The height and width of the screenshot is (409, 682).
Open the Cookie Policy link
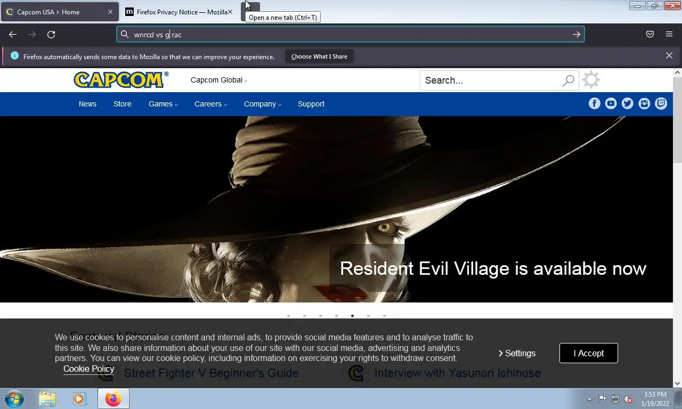click(88, 369)
